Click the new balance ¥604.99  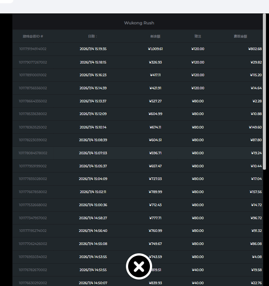coord(155,114)
